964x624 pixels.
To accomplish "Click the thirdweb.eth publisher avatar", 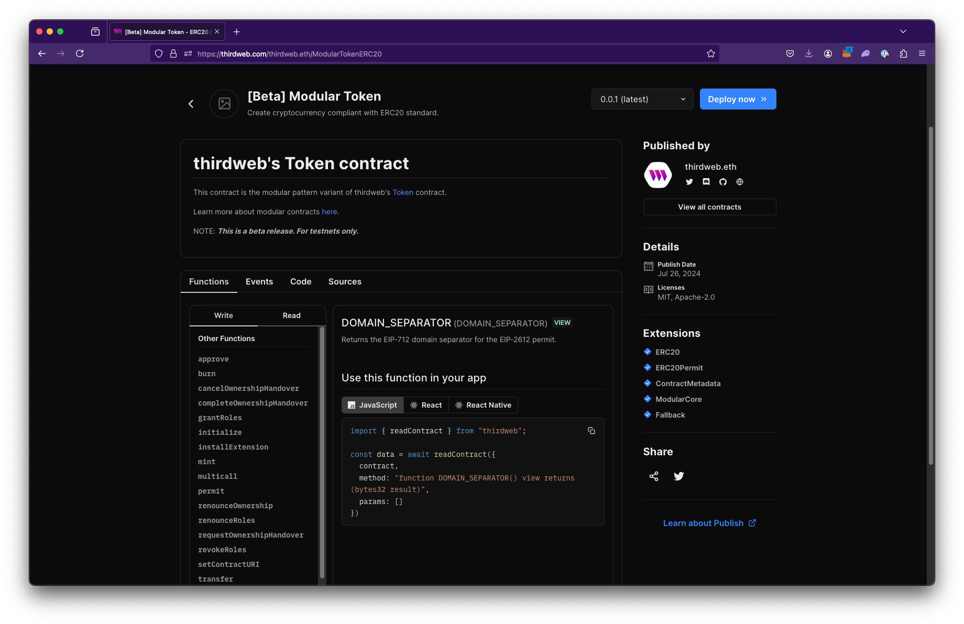I will point(658,175).
